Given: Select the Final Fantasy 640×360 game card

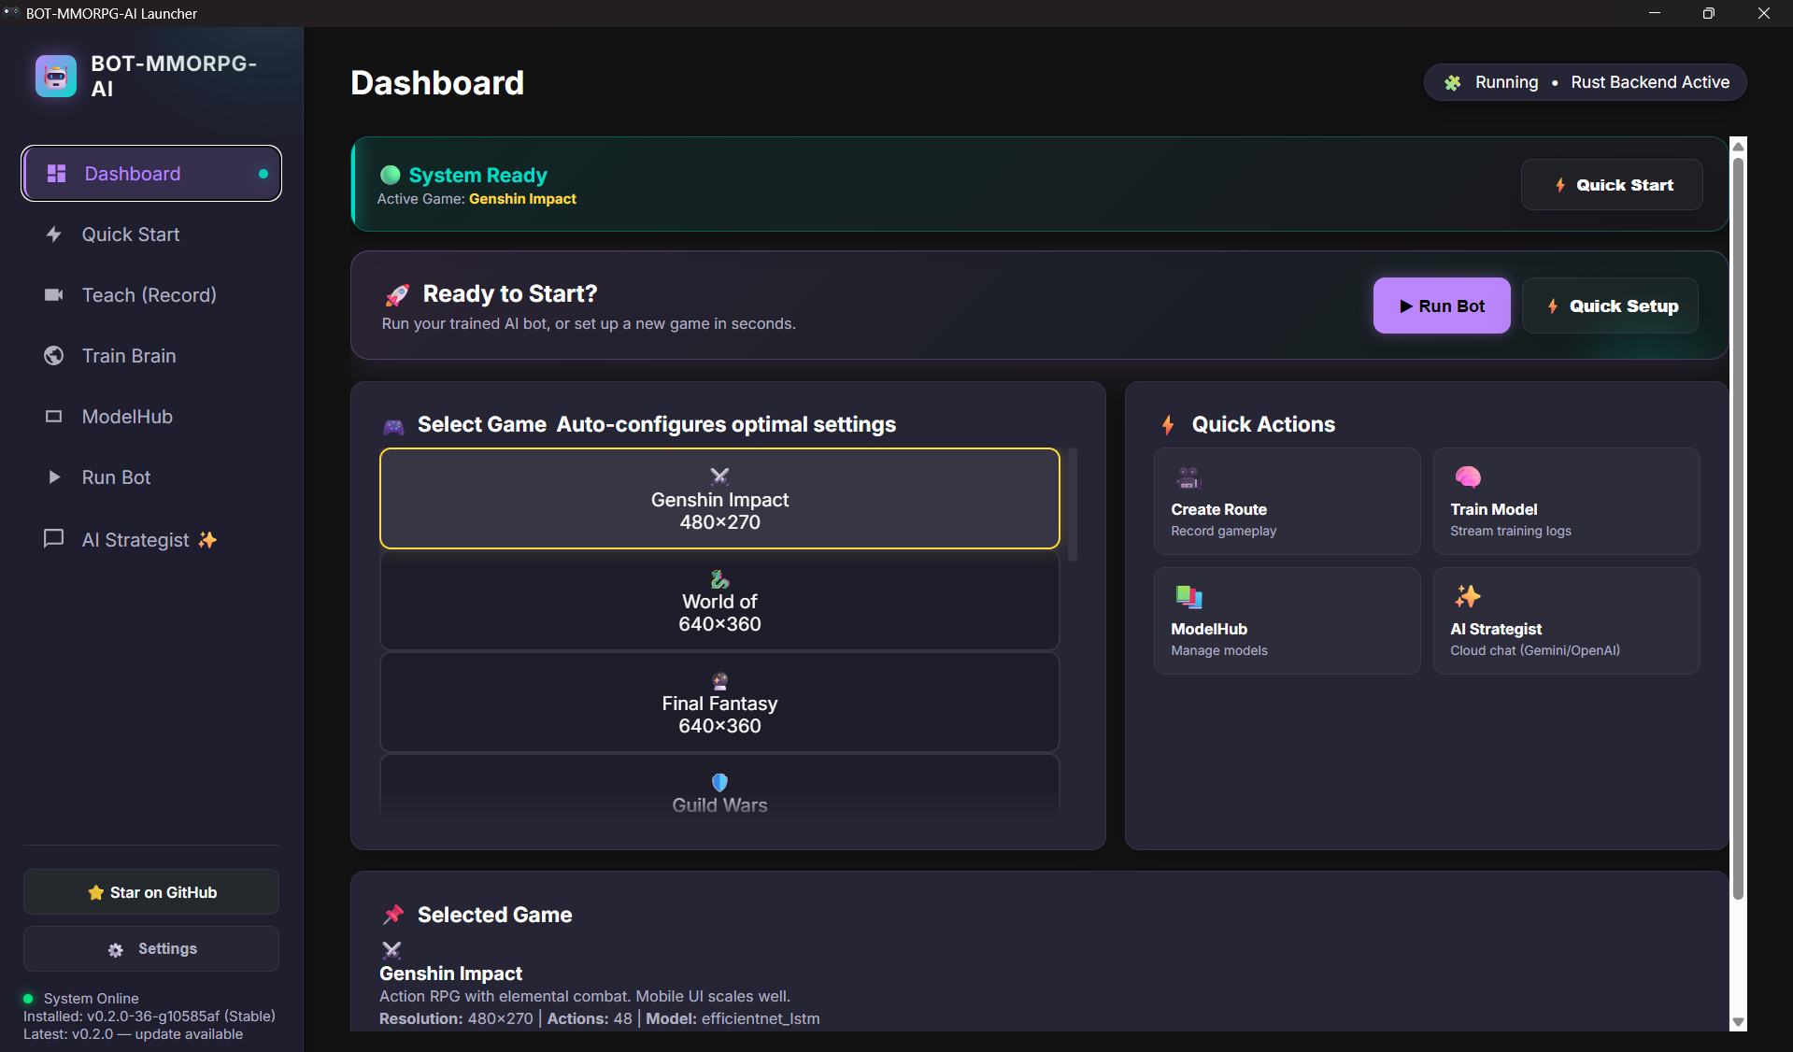Looking at the screenshot, I should 719,703.
